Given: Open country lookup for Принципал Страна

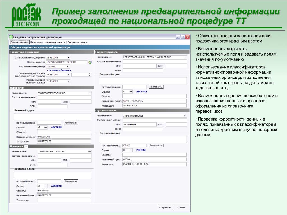Looking at the screenshot, I should tap(45, 186).
